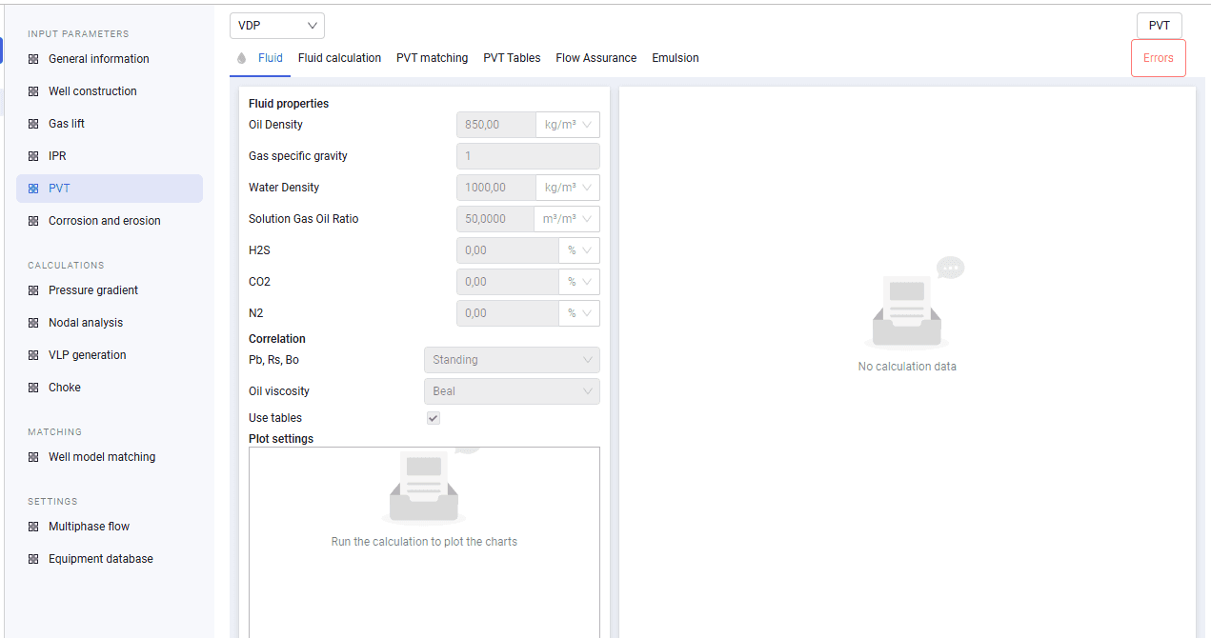The image size is (1211, 638).
Task: Open the CO2 percent unit dropdown
Action: click(x=579, y=282)
